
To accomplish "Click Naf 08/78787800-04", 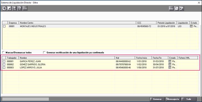I will point(123,64).
